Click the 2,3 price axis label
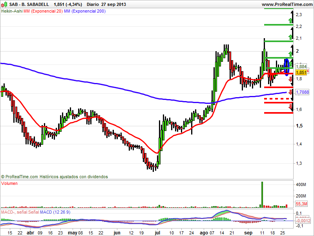The image size is (314, 236). (x=299, y=15)
